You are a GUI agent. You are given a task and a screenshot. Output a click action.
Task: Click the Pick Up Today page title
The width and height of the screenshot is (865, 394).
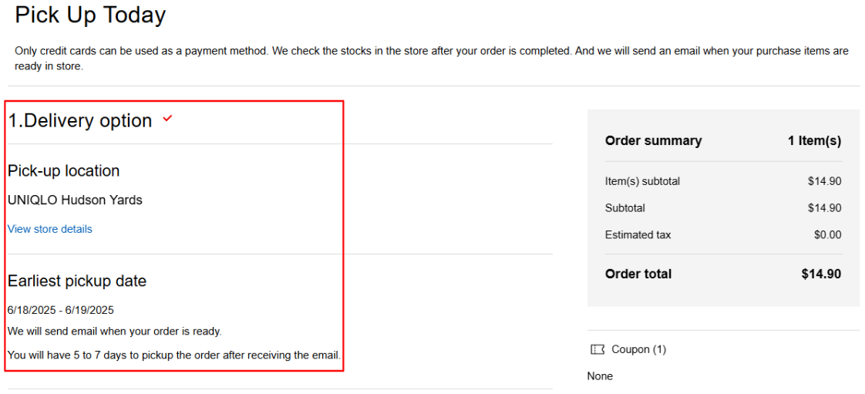coord(90,15)
